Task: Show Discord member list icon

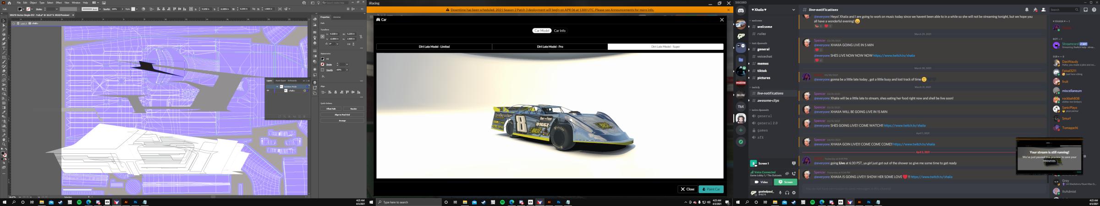Action: (1043, 10)
